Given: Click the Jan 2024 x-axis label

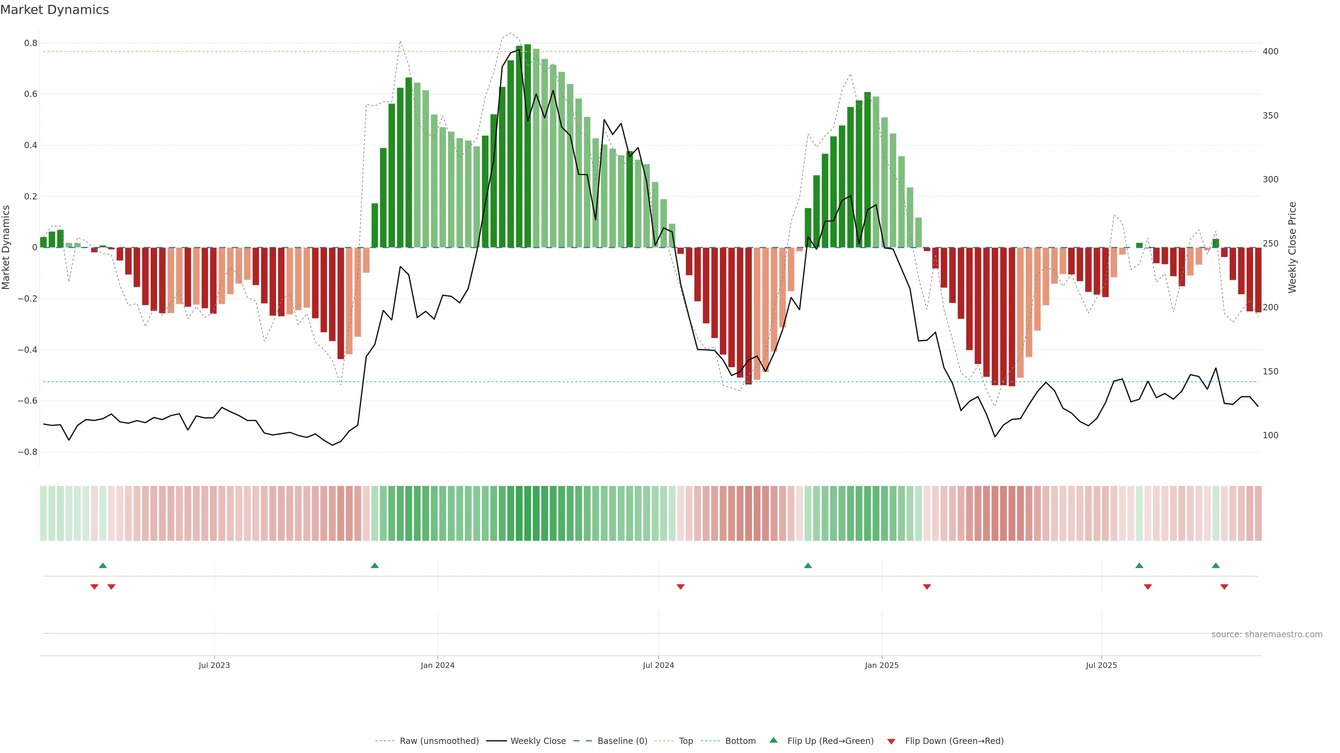Looking at the screenshot, I should (x=438, y=665).
